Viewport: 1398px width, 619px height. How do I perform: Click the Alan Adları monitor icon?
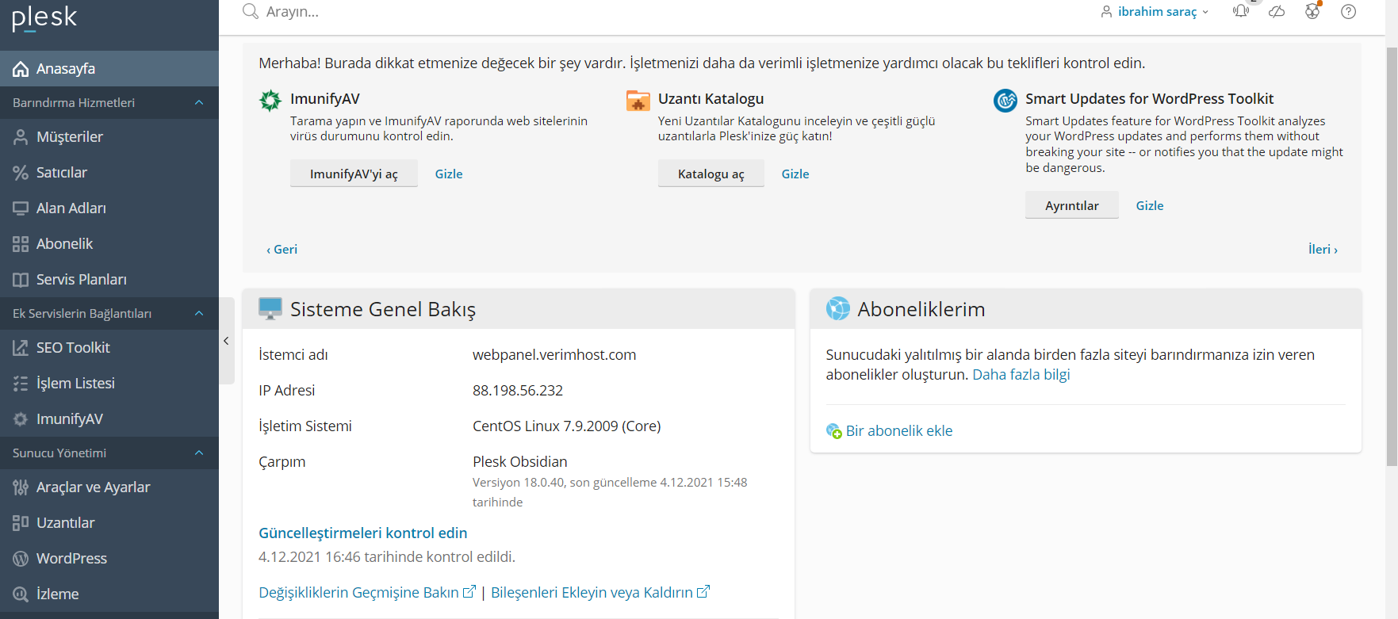(x=21, y=208)
